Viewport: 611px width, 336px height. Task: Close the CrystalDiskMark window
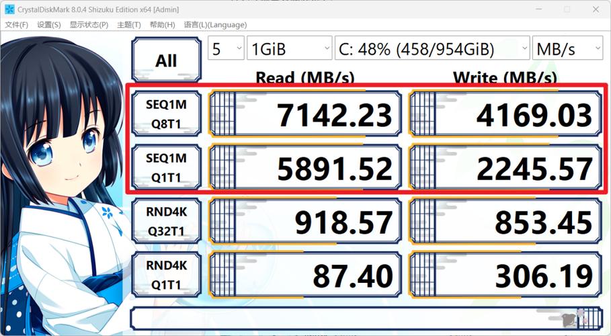(x=596, y=9)
